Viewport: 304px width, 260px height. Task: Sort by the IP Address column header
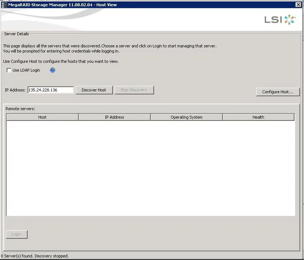tap(114, 117)
